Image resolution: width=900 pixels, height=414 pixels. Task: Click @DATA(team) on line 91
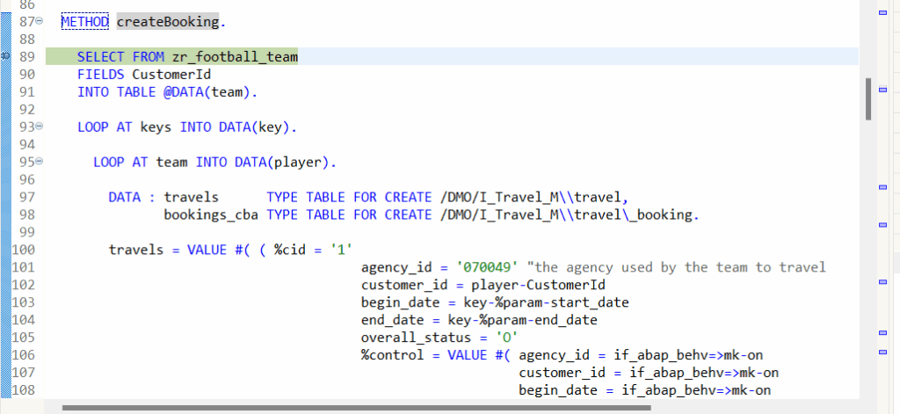pos(207,92)
